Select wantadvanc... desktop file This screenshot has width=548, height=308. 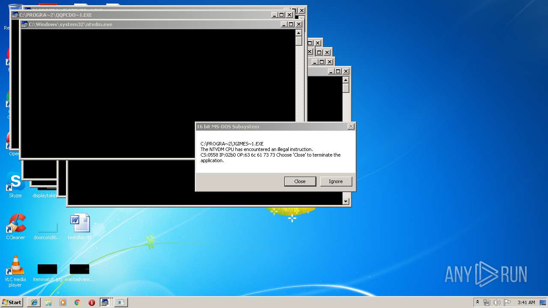80,273
